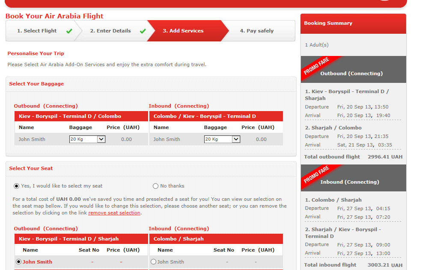Click the Kiev - Boryspil / Sharjah seat header
The width and height of the screenshot is (443, 270).
point(68,239)
